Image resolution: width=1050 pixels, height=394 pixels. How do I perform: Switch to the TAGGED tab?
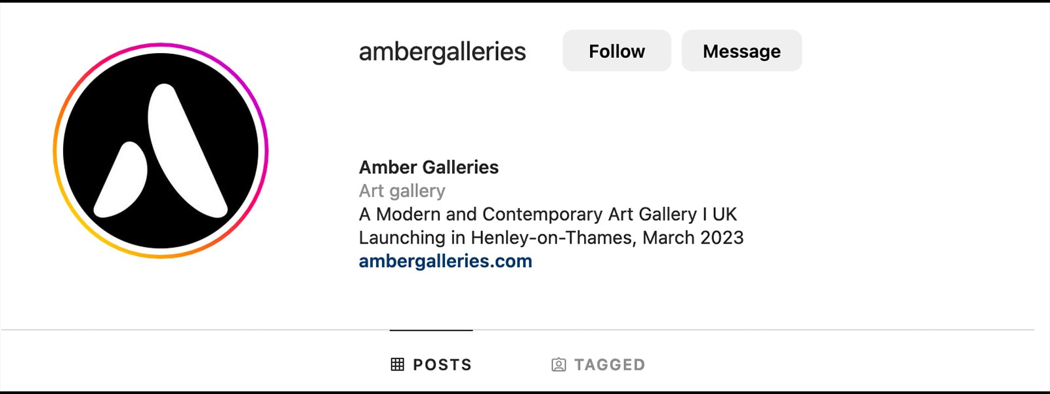[x=597, y=364]
